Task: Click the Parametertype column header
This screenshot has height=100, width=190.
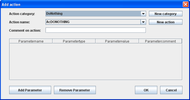Action: [74, 41]
